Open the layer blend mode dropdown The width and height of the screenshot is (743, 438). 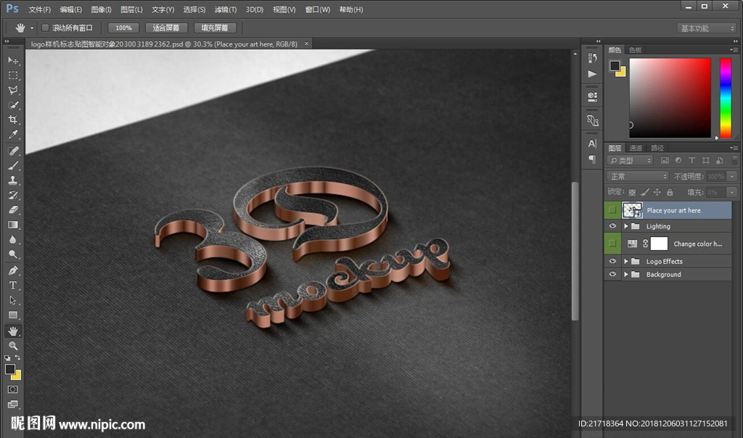point(637,176)
